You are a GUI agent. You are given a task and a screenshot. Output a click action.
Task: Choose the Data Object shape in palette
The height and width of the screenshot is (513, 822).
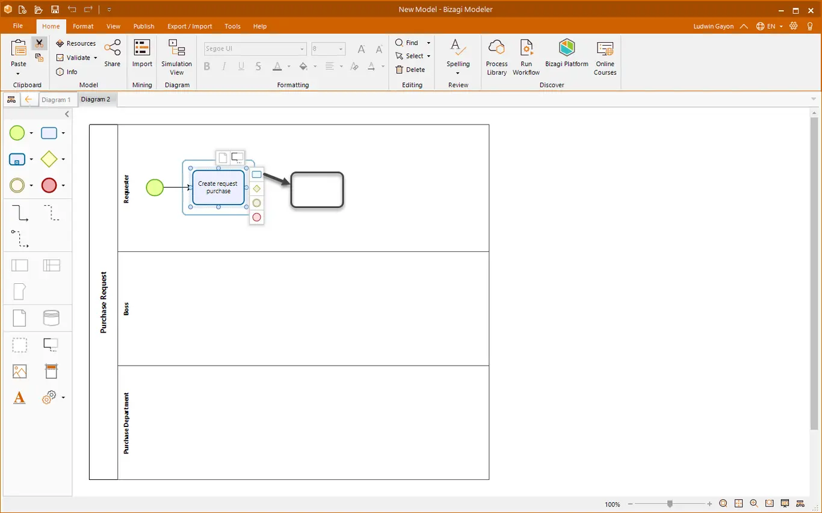click(x=20, y=318)
